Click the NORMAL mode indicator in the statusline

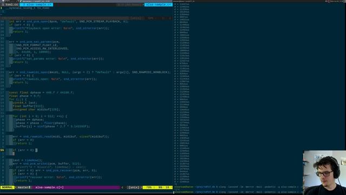7,187
